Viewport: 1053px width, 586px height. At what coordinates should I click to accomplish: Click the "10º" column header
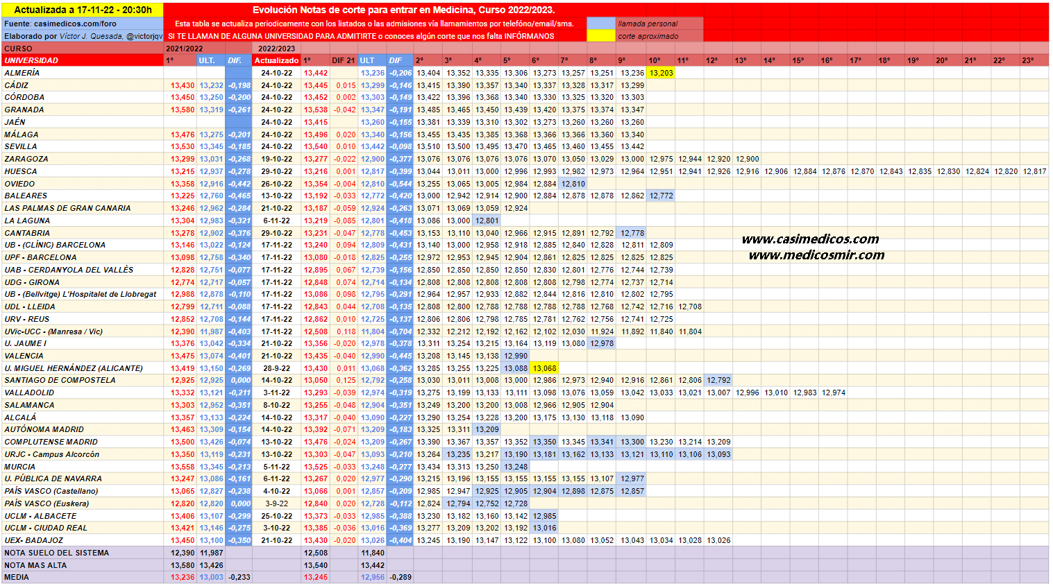coord(661,60)
